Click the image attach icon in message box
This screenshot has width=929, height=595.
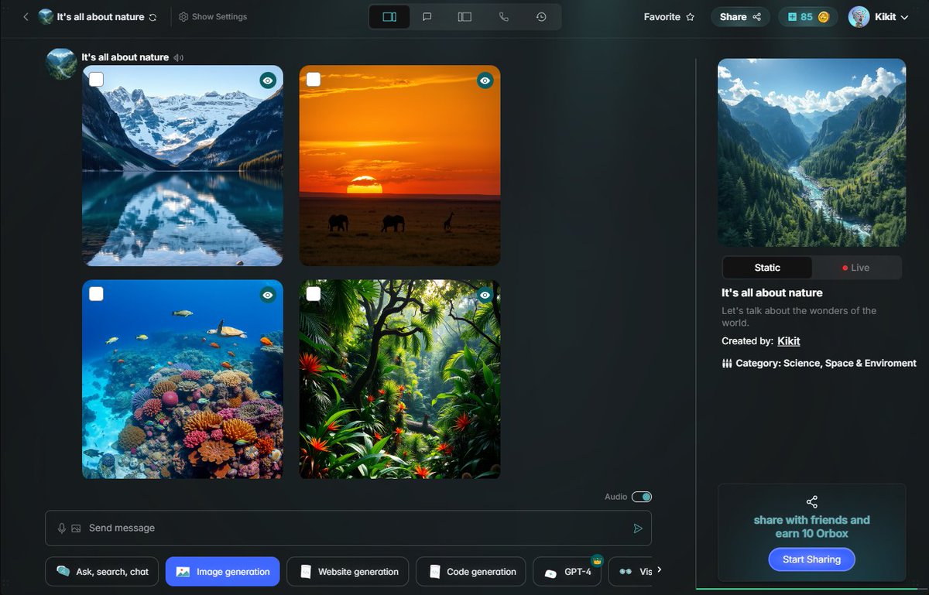[76, 528]
